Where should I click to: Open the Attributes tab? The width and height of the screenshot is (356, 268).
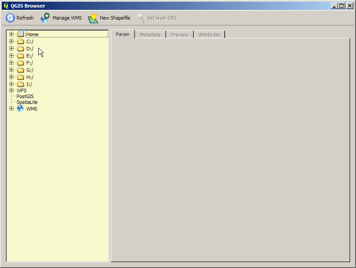tap(209, 35)
